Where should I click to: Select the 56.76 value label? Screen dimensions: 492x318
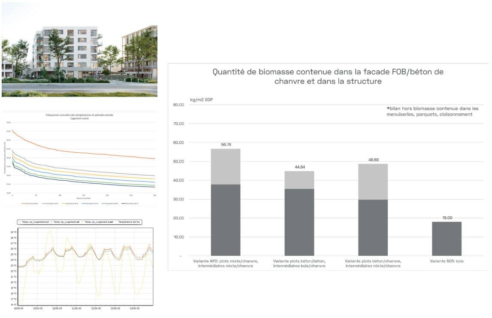tap(226, 145)
